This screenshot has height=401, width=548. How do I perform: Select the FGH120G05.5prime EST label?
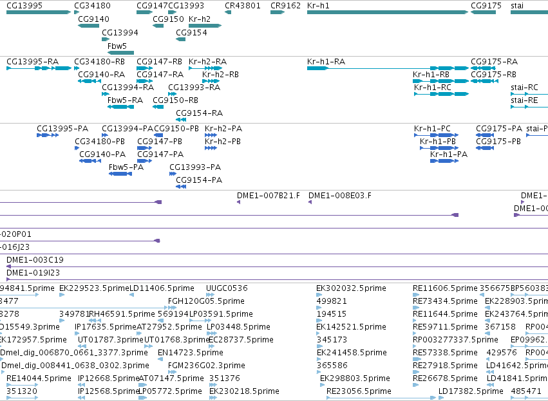click(x=206, y=301)
